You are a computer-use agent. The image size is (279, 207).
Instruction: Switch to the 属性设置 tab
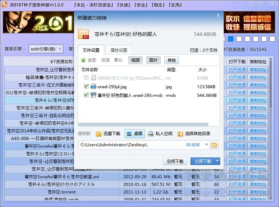point(119,50)
